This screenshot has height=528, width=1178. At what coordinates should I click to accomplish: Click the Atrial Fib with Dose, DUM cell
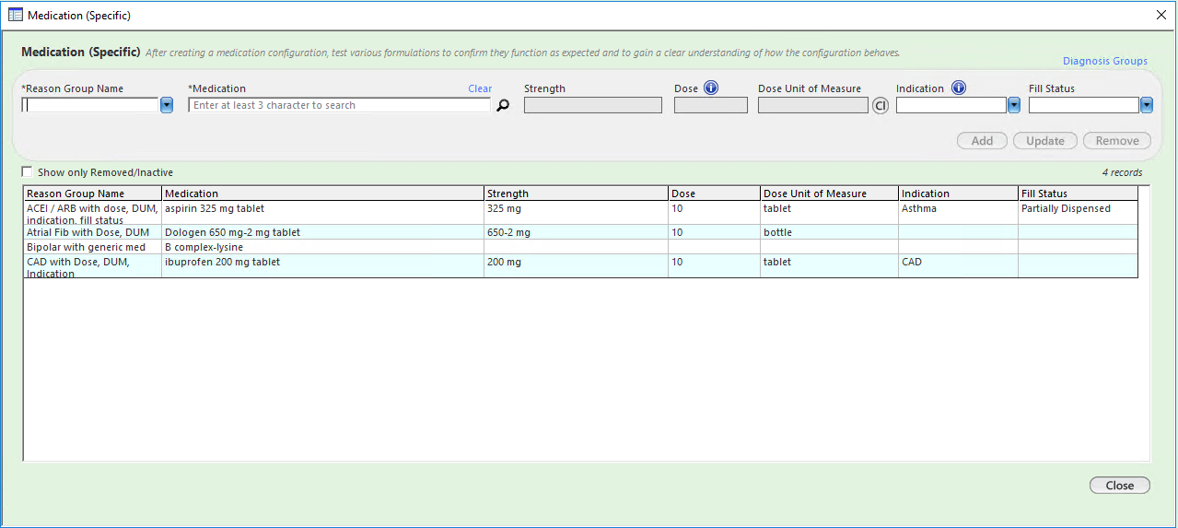coord(92,232)
